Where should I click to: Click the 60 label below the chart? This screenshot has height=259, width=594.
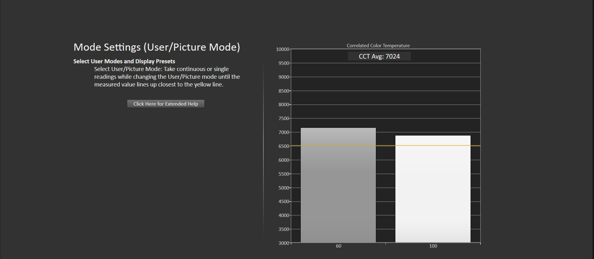[338, 246]
